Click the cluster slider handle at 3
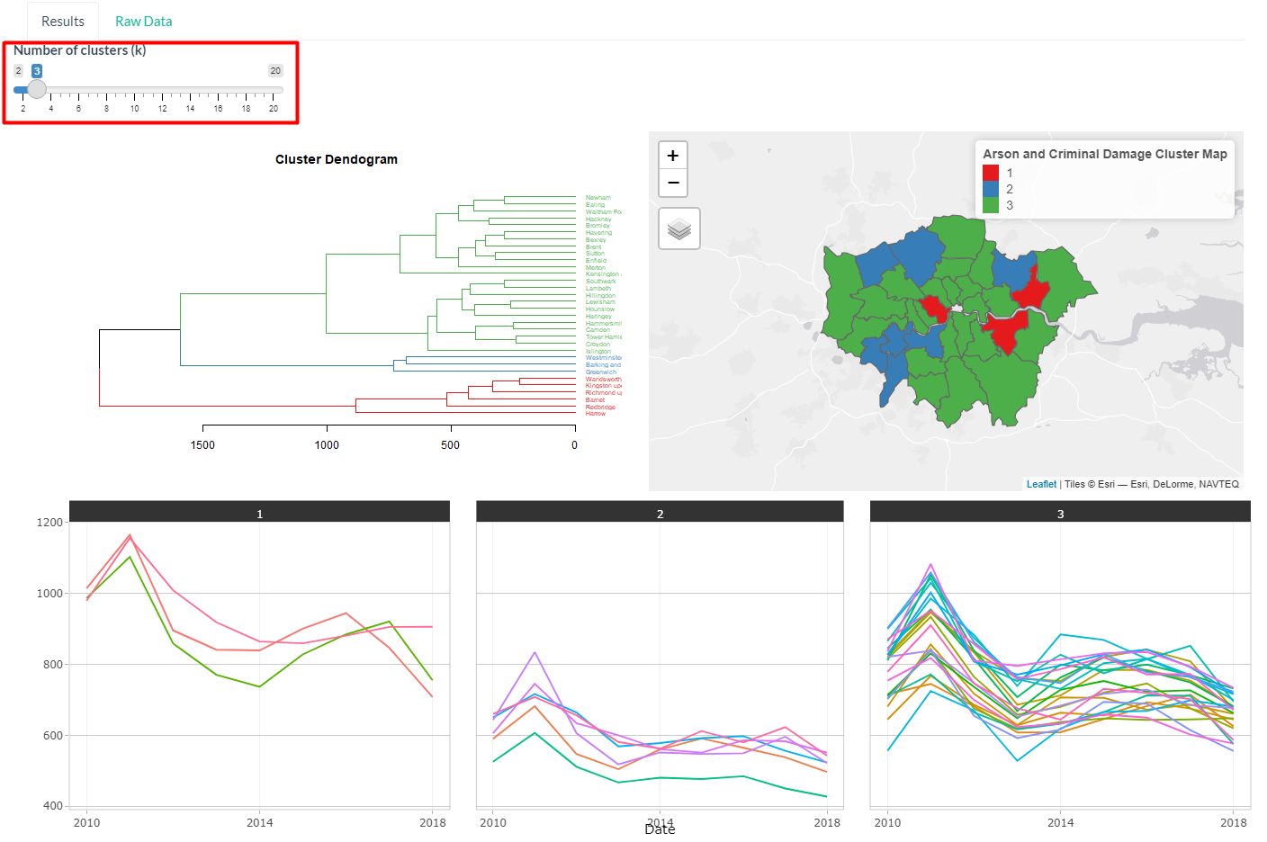 (37, 89)
